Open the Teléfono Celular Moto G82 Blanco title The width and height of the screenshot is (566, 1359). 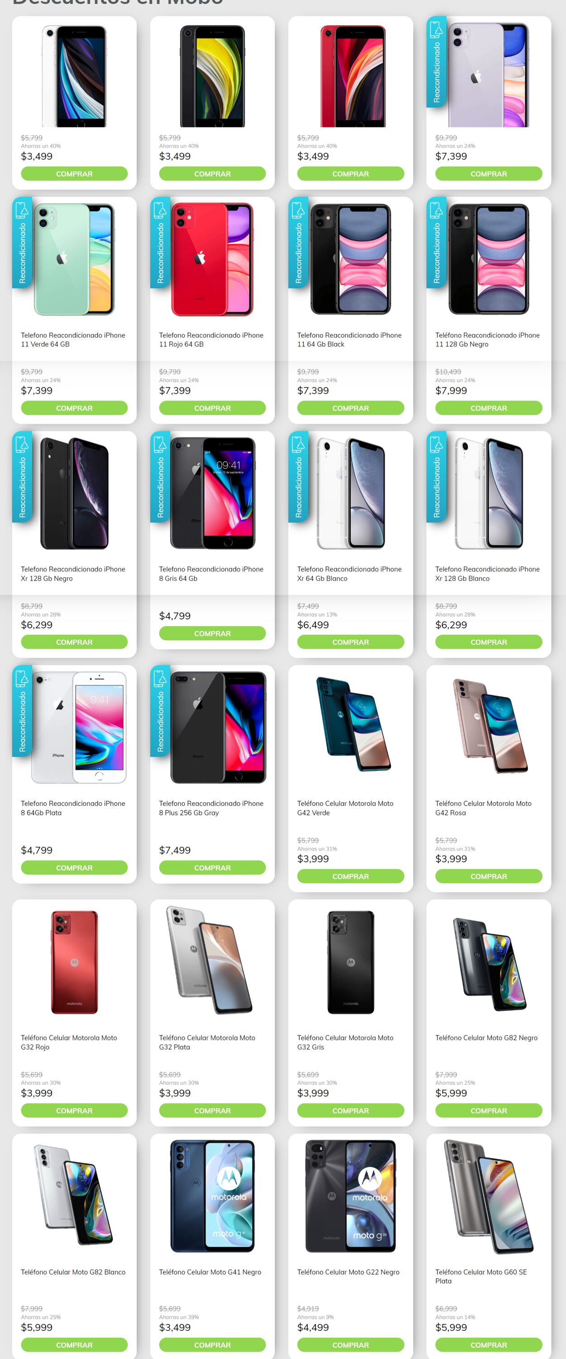(x=73, y=1272)
